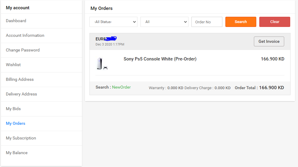Get Invoice for the PS5 order
The height and width of the screenshot is (167, 298).
(269, 41)
